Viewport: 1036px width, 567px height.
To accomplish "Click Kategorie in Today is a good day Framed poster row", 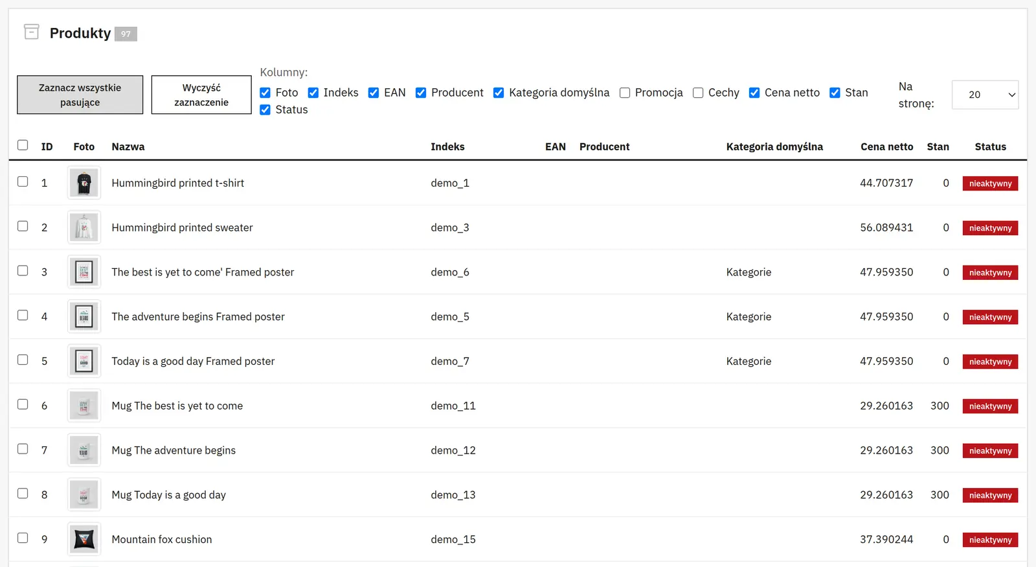I will pyautogui.click(x=749, y=361).
